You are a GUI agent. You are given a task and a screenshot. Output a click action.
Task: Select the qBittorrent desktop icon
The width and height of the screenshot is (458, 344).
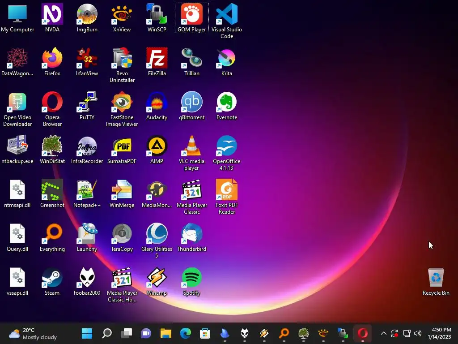[191, 106]
